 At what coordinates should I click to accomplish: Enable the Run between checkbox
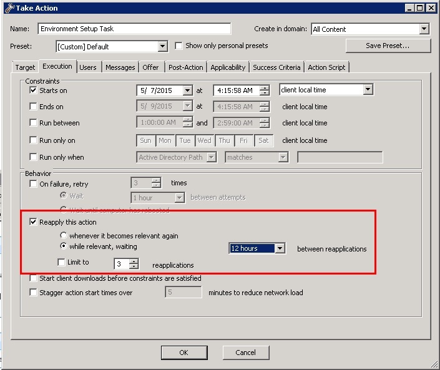point(33,122)
